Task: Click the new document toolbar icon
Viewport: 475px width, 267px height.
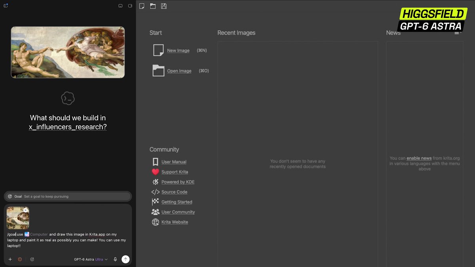Action: coord(142,6)
